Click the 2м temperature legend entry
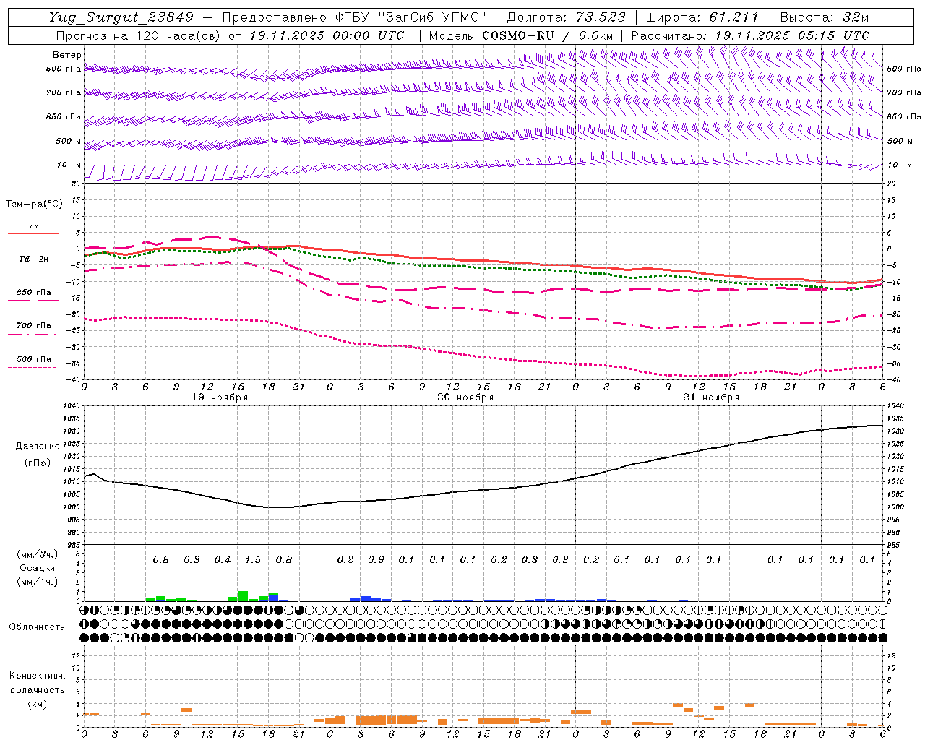Image resolution: width=925 pixels, height=740 pixels. click(33, 226)
